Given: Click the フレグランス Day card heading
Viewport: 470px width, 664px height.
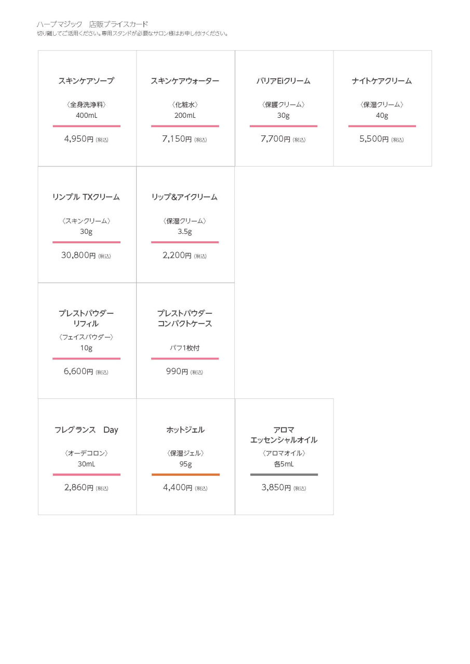Looking at the screenshot, I should coord(86,430).
